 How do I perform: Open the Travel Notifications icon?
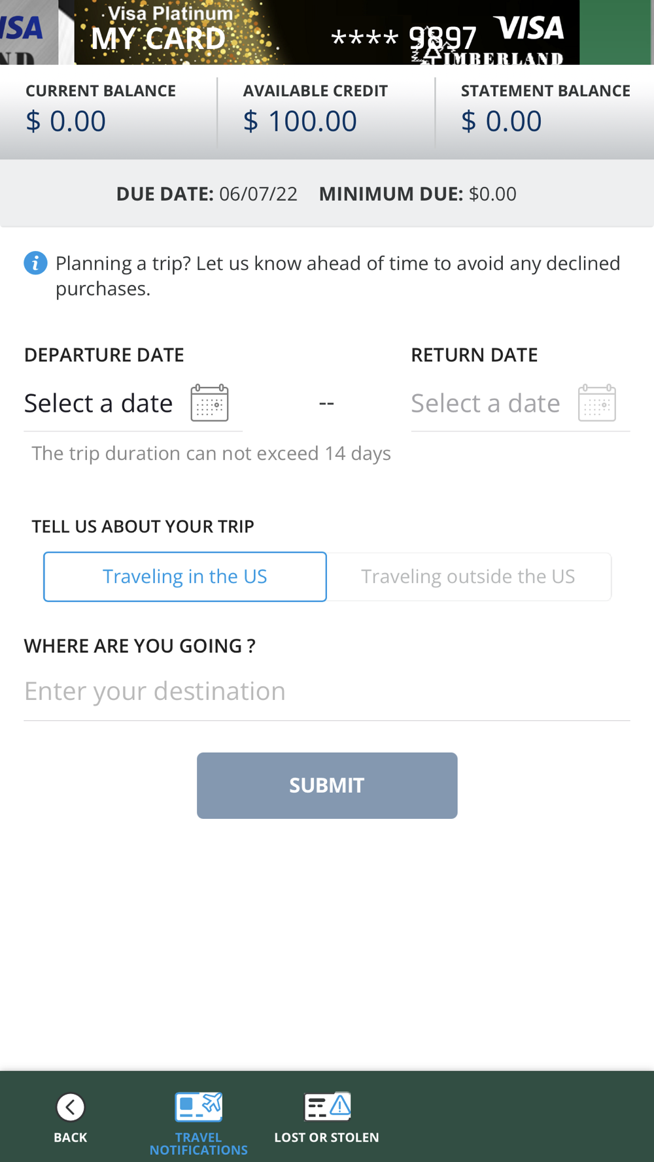199,1107
